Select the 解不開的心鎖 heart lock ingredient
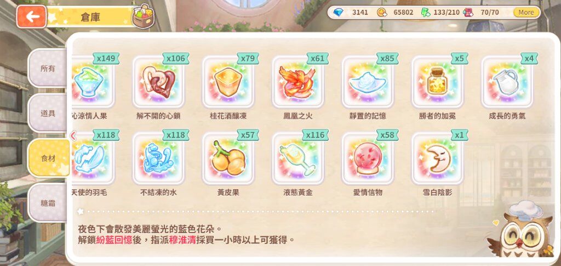Screen dimensions: 561x266 coord(158,82)
